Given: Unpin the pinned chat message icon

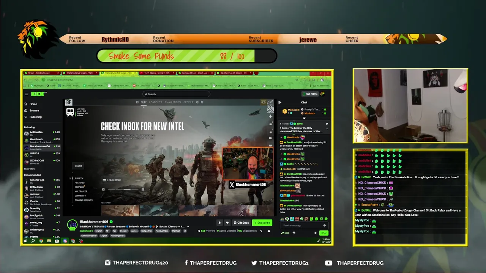Looking at the screenshot, I should click(x=327, y=124).
